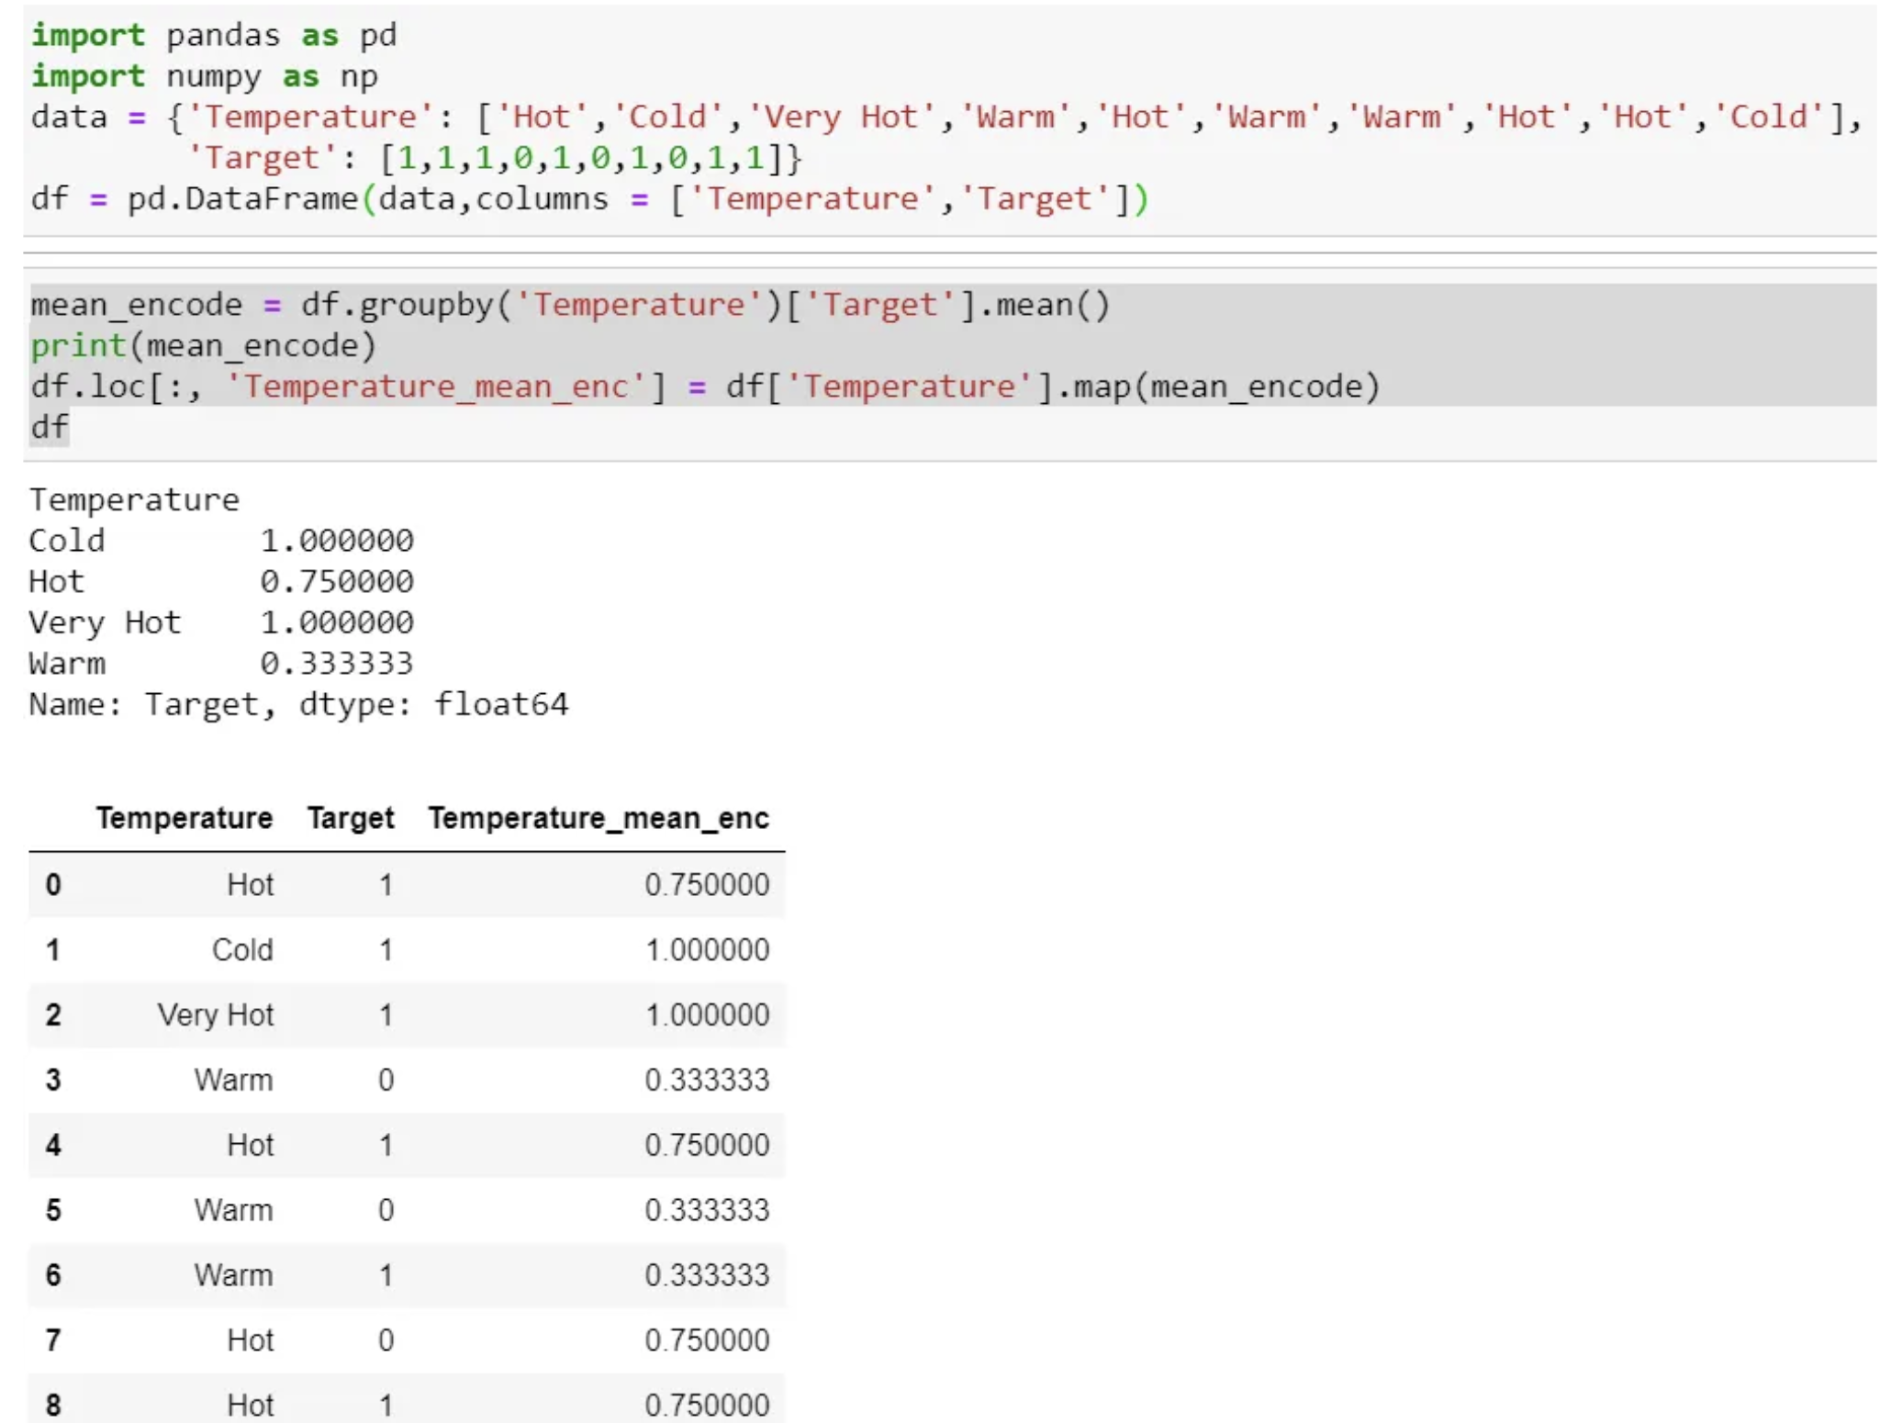Select table row index 0
Screen dimensions: 1891x1423
tap(53, 885)
